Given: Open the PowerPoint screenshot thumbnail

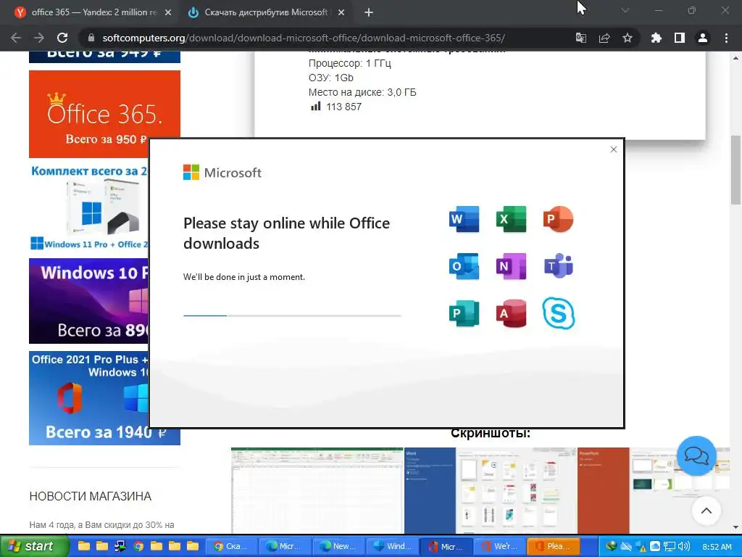Looking at the screenshot, I should coord(653,490).
